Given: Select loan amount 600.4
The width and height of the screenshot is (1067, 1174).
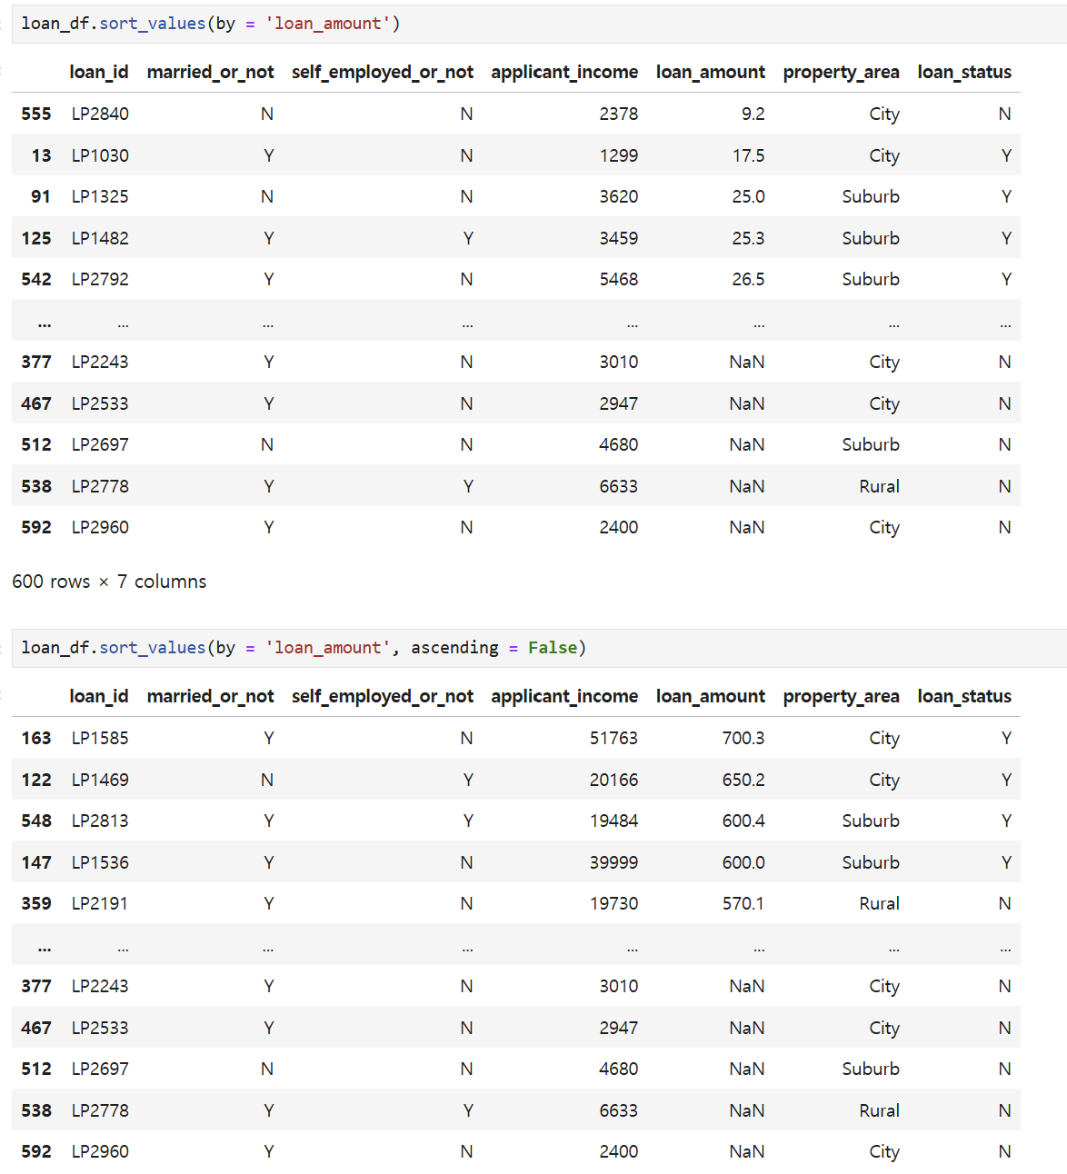Looking at the screenshot, I should click(x=743, y=821).
